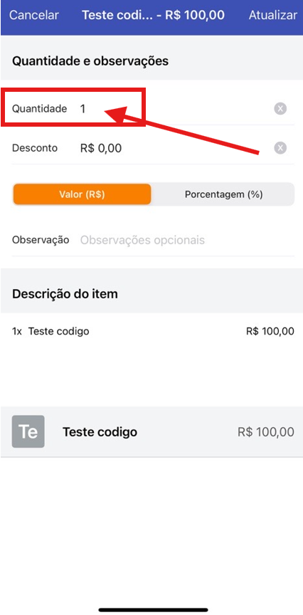Select the Valor (R$) discount type
Screen dimensions: 303x615
click(82, 194)
